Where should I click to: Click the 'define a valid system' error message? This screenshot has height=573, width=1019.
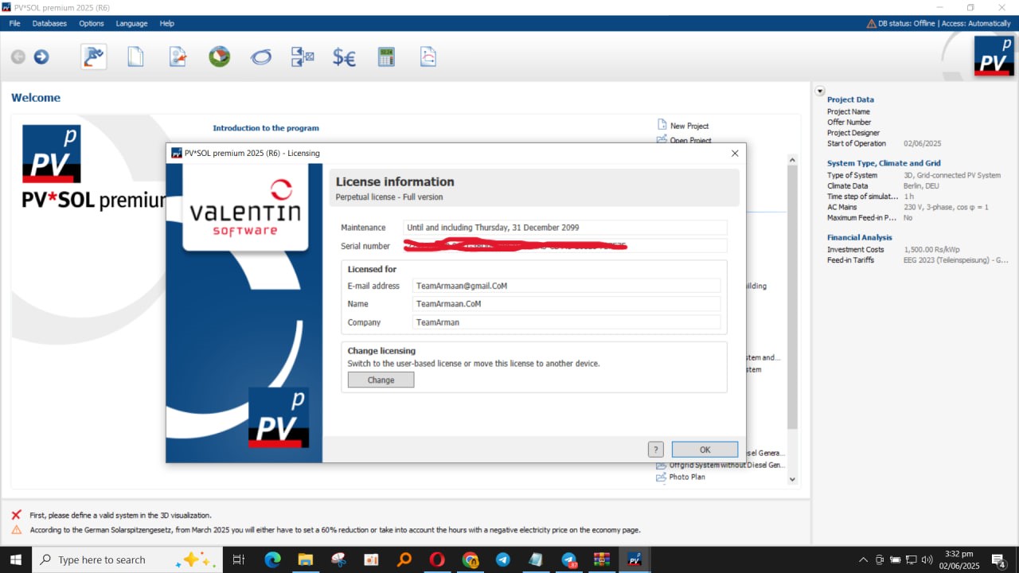point(121,515)
